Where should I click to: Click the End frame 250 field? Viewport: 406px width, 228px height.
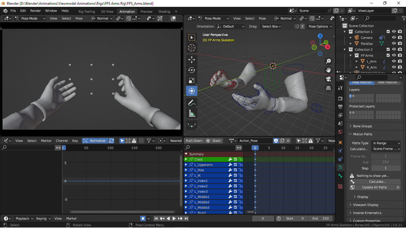[x=320, y=218]
